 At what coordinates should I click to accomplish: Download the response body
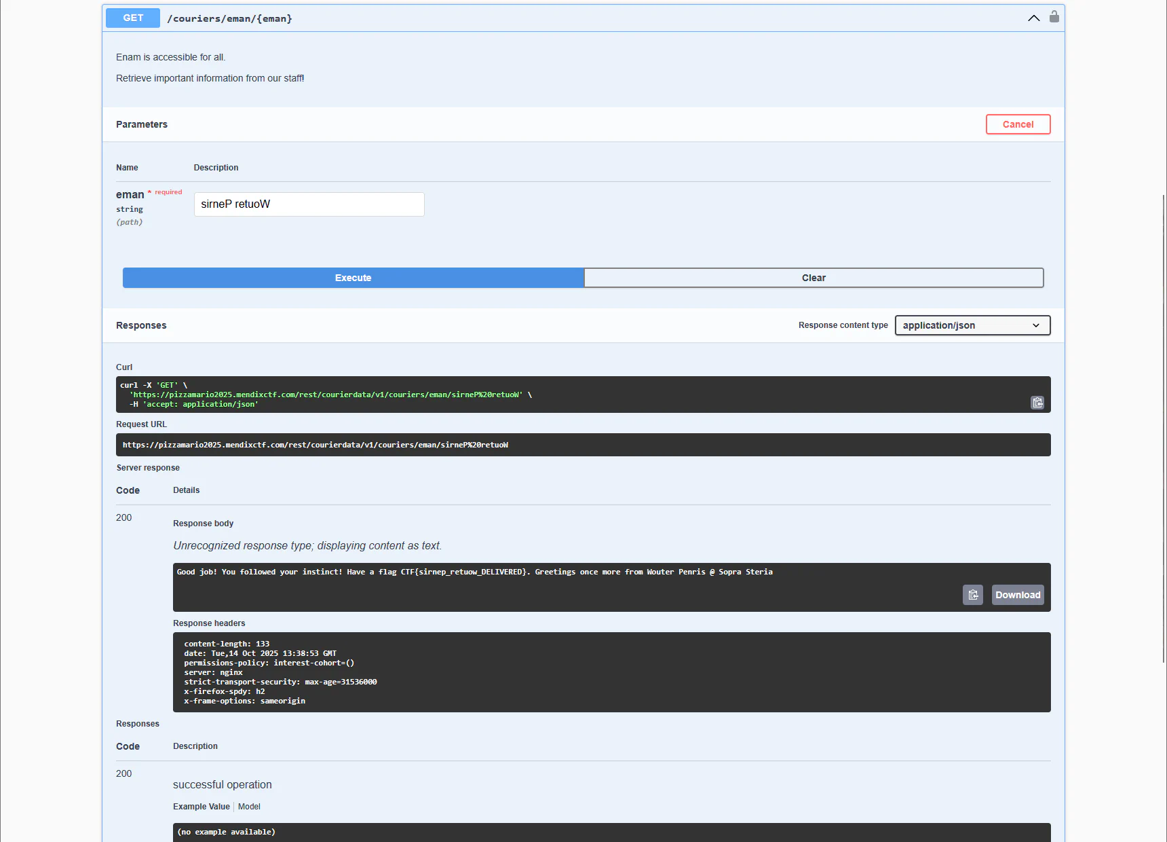tap(1017, 595)
